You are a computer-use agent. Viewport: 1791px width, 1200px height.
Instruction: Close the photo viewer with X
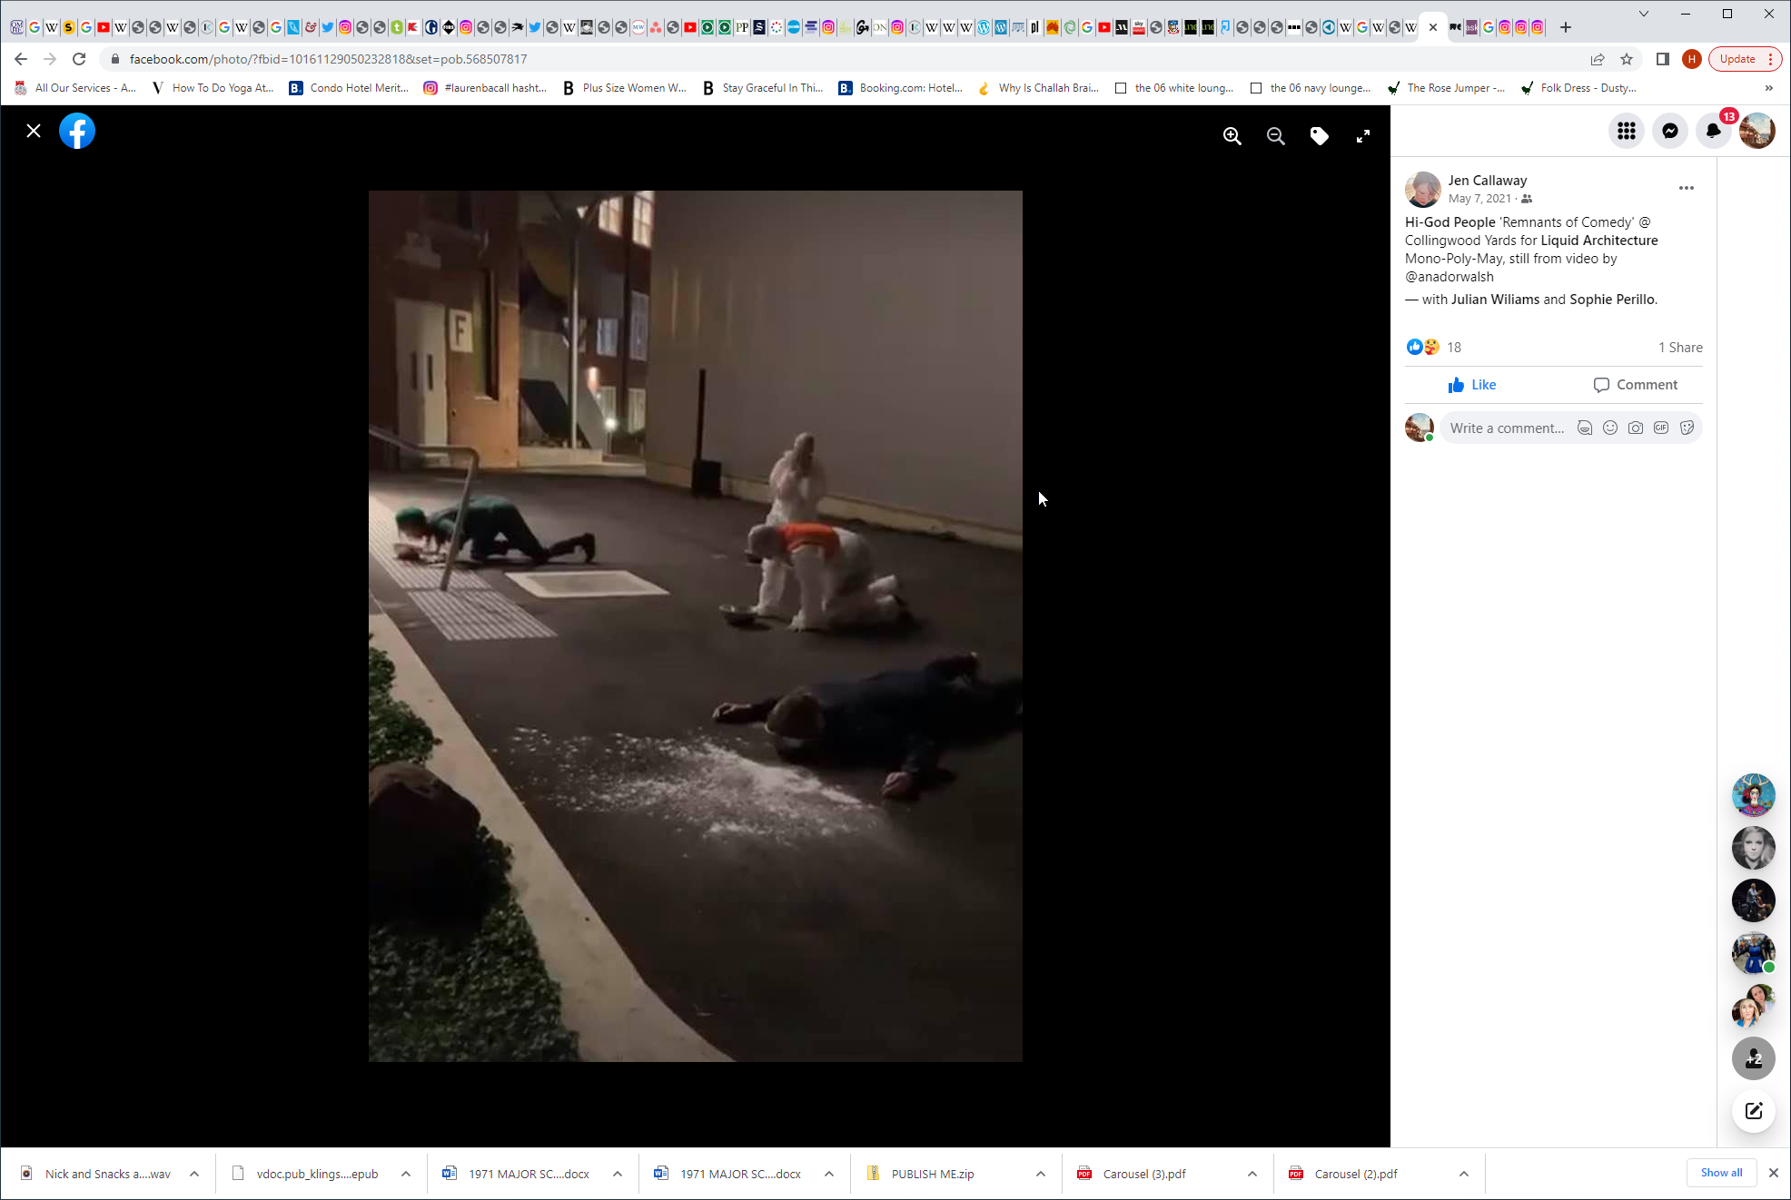(34, 131)
